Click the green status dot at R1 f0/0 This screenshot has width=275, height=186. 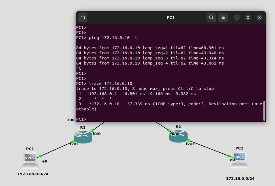click(92, 131)
